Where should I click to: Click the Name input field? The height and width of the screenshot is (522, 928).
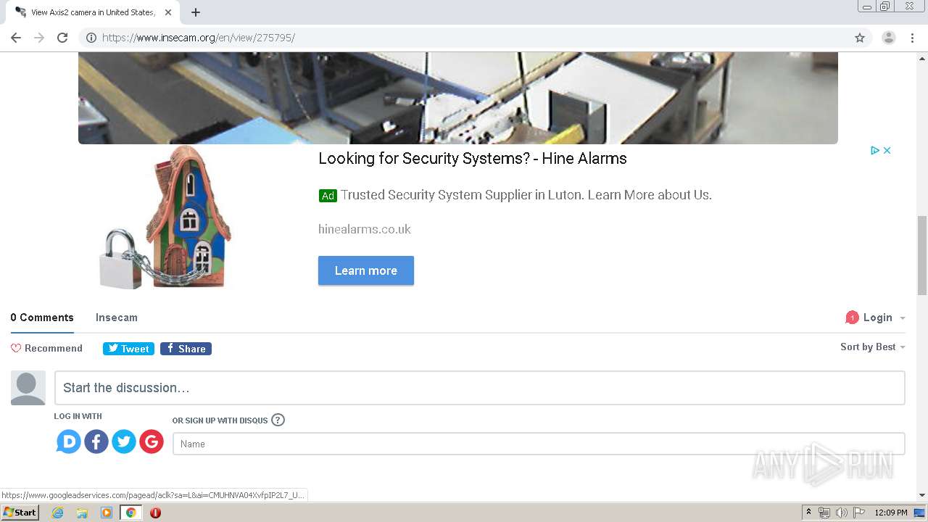coord(539,444)
